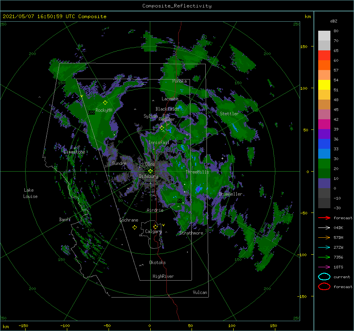Click the red forecast arrow legend icon
Screen dimensions: 354x331
pyautogui.click(x=324, y=218)
